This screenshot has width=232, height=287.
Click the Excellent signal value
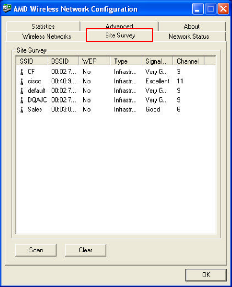point(157,81)
